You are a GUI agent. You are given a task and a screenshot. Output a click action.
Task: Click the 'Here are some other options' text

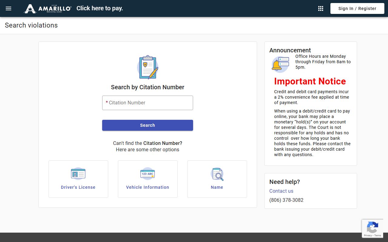[x=148, y=150]
